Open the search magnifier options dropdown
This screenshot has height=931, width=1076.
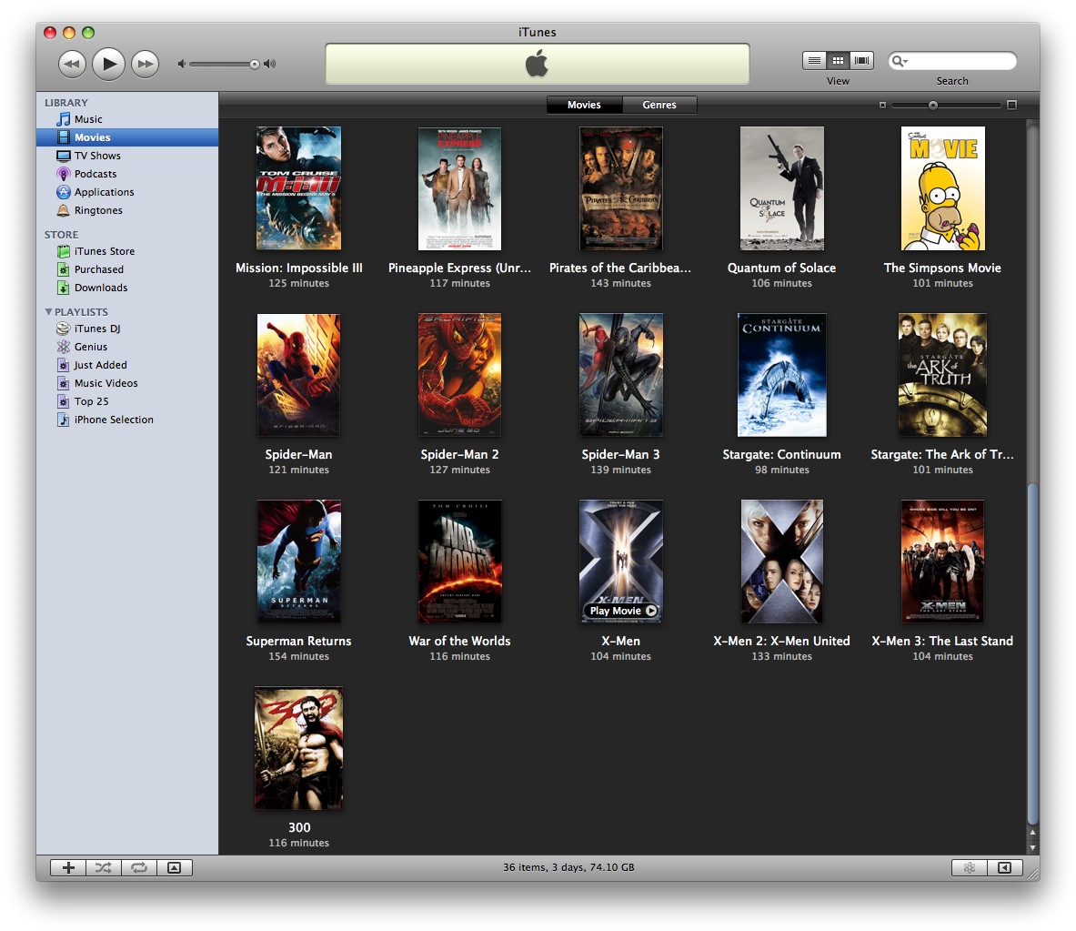pos(899,61)
